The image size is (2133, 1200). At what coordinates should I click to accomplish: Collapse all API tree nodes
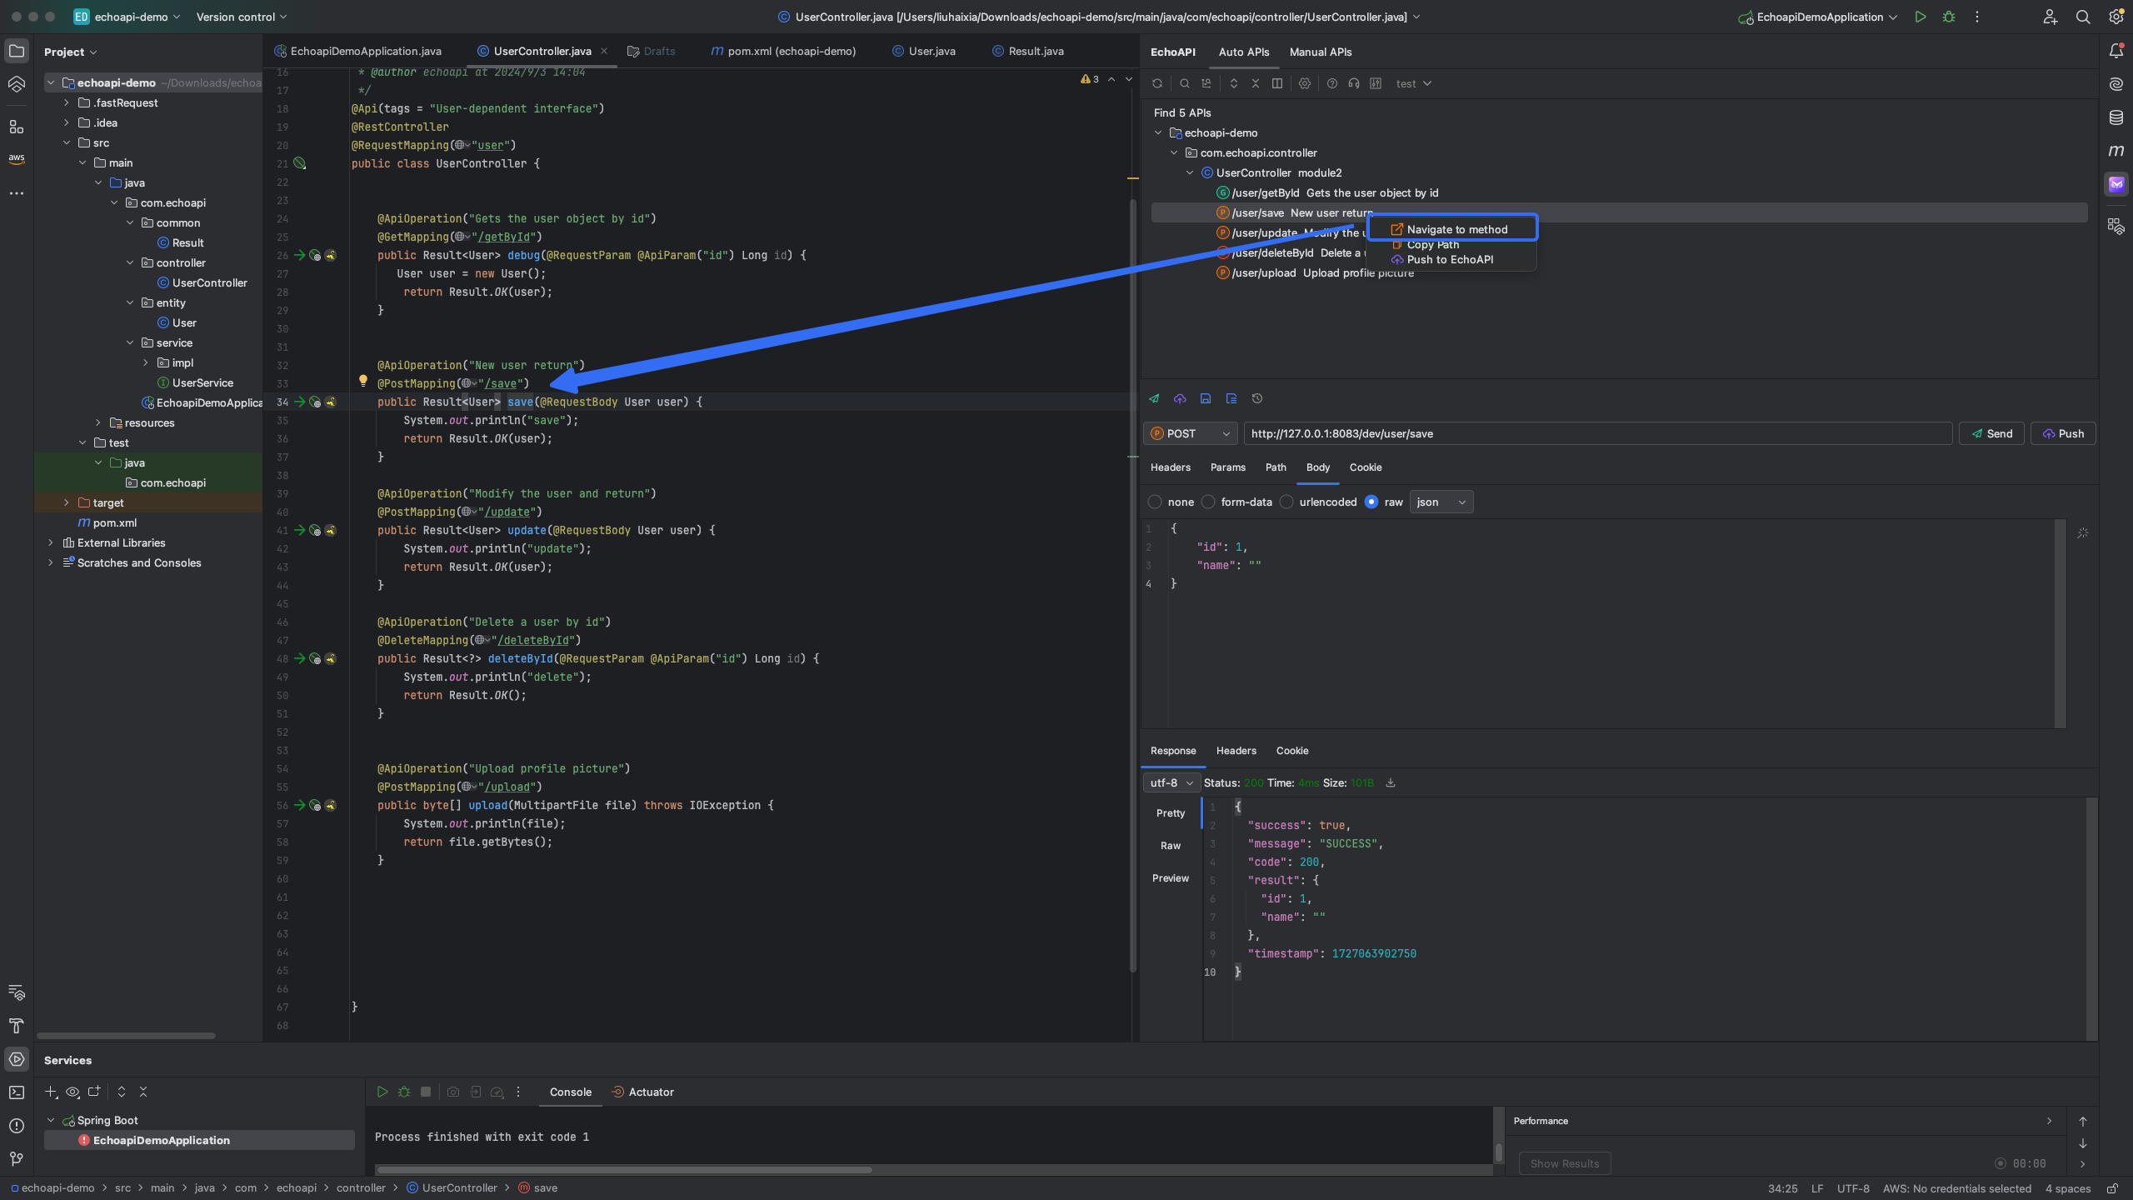point(1256,83)
